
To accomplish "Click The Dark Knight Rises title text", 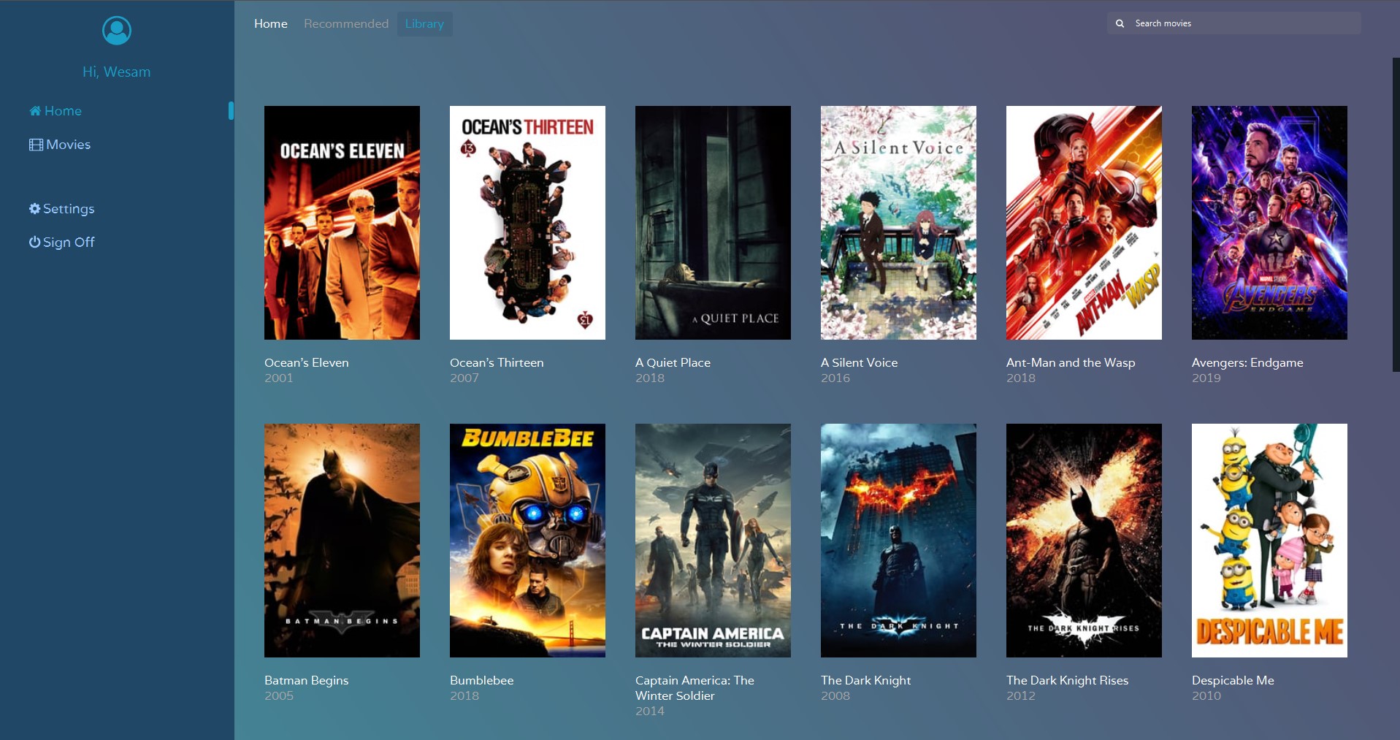I will point(1067,680).
